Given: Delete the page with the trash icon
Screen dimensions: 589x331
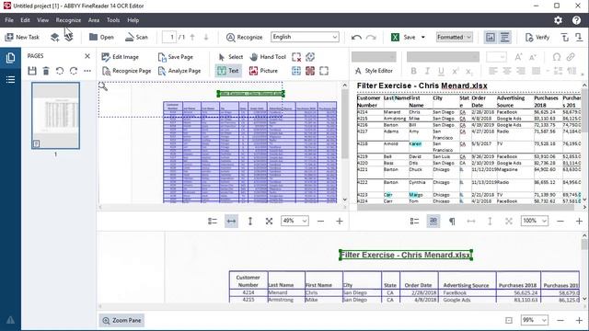Looking at the screenshot, I should [x=46, y=71].
